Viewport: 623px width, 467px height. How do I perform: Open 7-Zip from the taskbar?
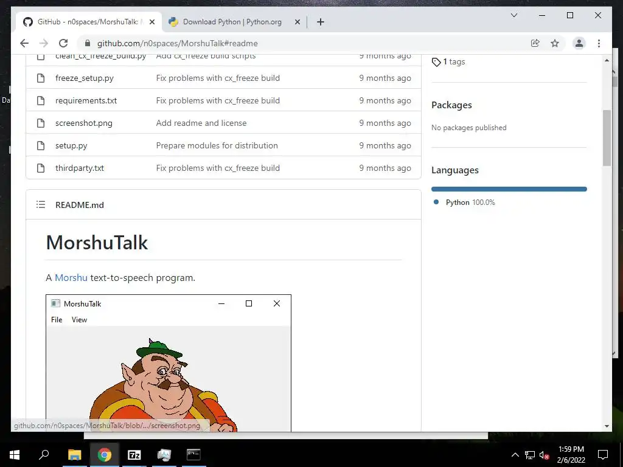134,455
